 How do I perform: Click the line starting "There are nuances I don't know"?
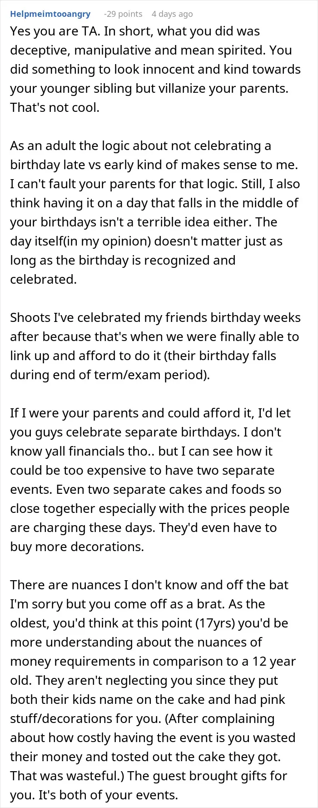point(149,585)
